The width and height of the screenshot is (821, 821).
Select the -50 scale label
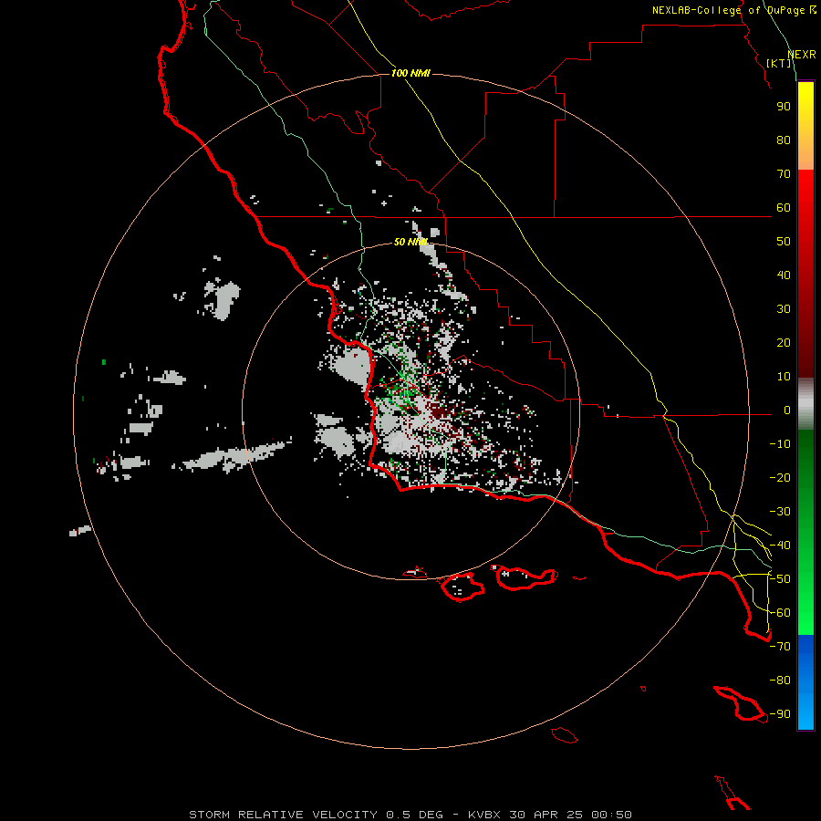(780, 579)
